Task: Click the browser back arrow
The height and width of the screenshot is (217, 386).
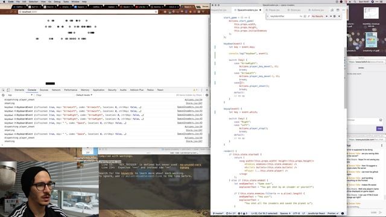Action: [x=4, y=12]
